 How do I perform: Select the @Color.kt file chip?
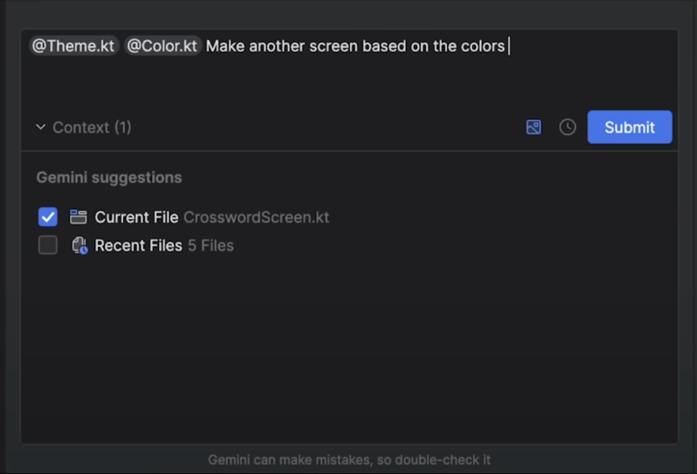(162, 46)
